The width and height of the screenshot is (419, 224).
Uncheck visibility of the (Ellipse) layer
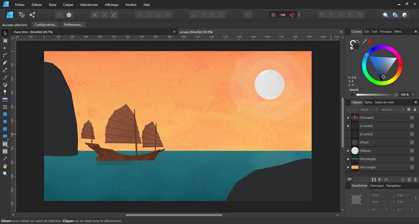(412, 151)
